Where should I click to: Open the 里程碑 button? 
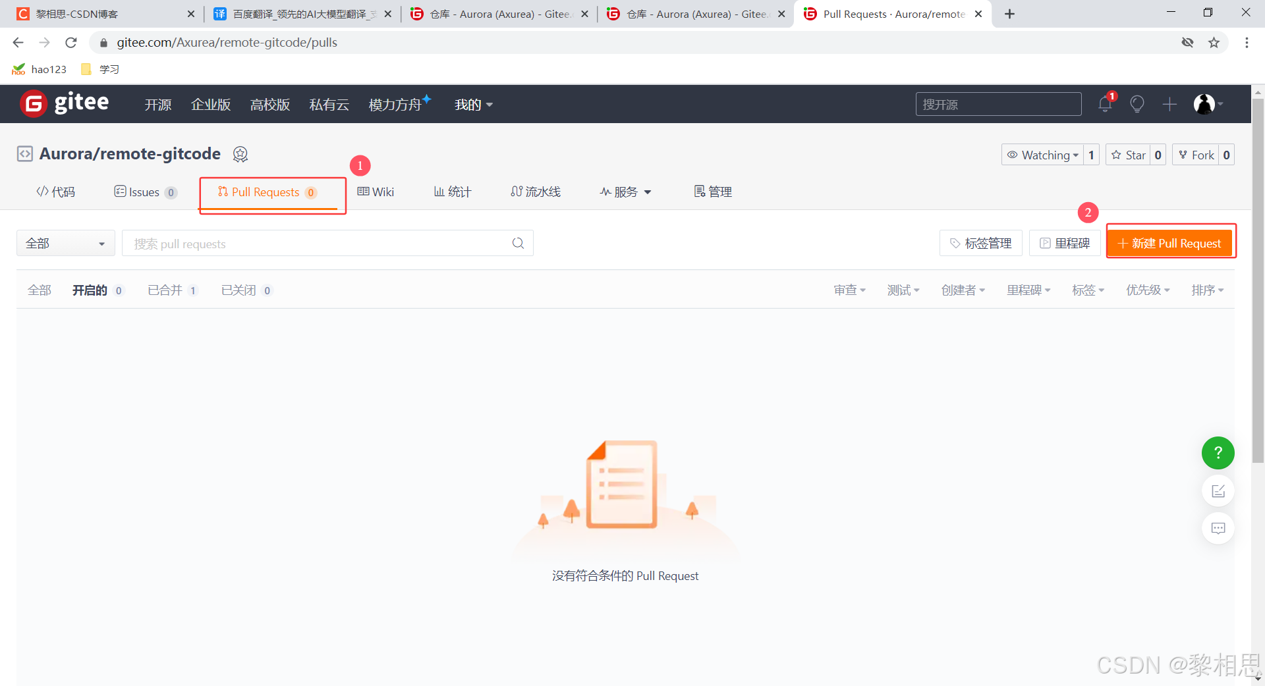(1065, 244)
